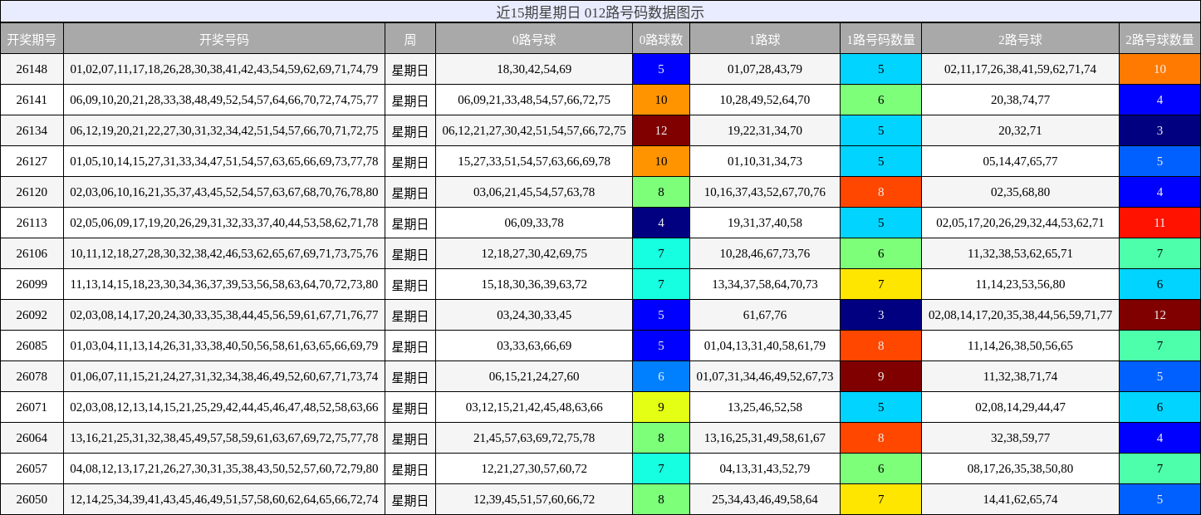Click 1路 numbers 19,22,31,34,70

pos(765,130)
